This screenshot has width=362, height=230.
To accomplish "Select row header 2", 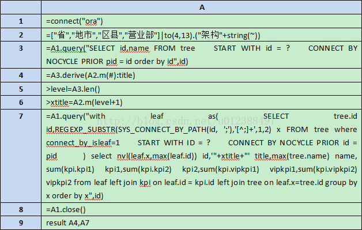I will pos(21,35).
